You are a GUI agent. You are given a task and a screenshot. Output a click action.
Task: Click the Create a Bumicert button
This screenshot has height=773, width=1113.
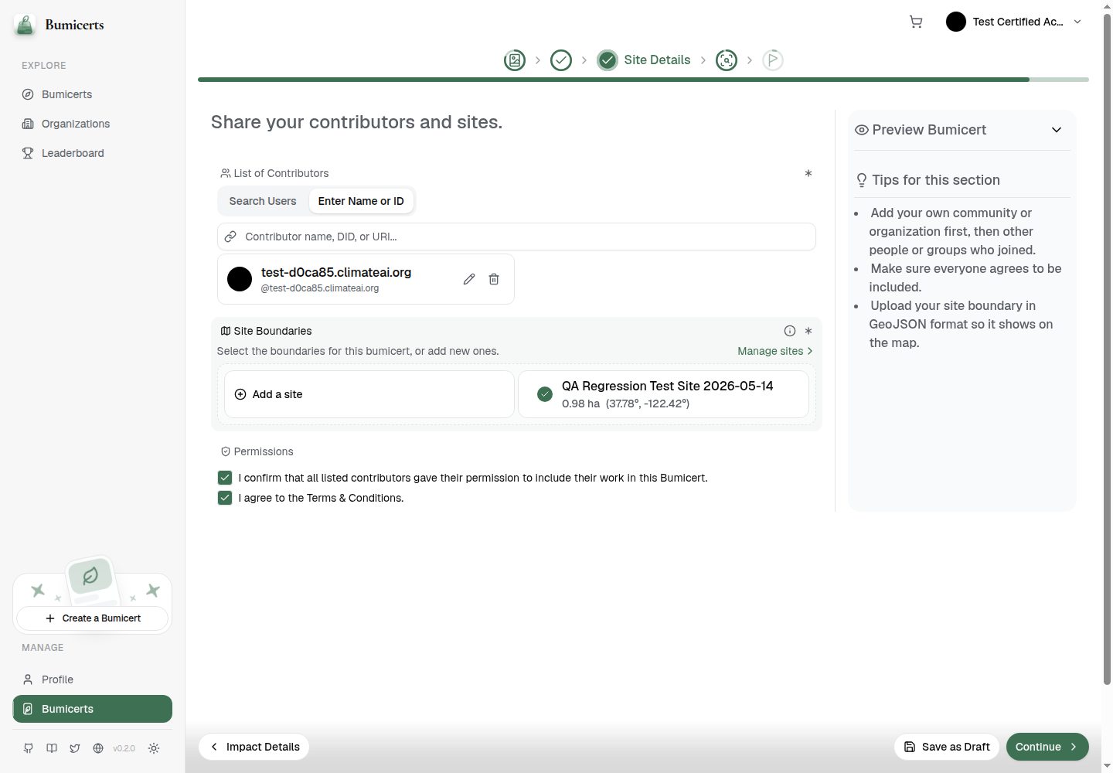92,618
